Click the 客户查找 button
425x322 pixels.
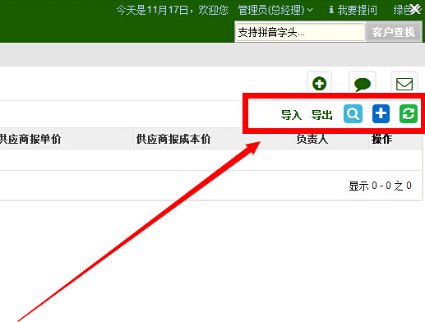coord(394,32)
